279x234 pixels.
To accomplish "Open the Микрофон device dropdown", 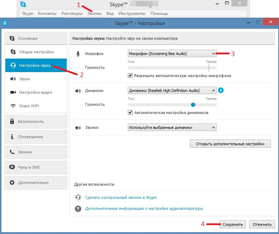I will point(172,54).
